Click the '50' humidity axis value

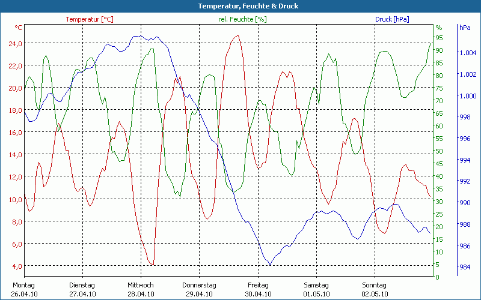pos(439,151)
